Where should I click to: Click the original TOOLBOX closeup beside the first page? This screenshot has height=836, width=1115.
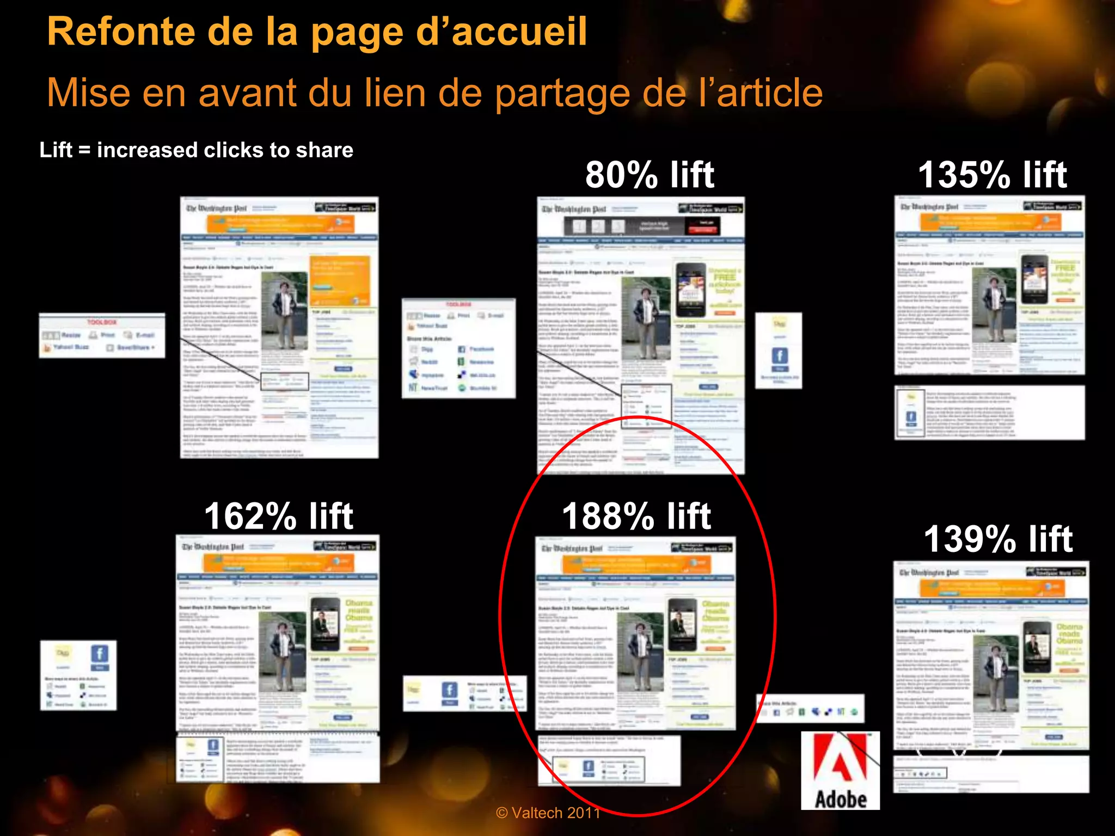coord(102,335)
